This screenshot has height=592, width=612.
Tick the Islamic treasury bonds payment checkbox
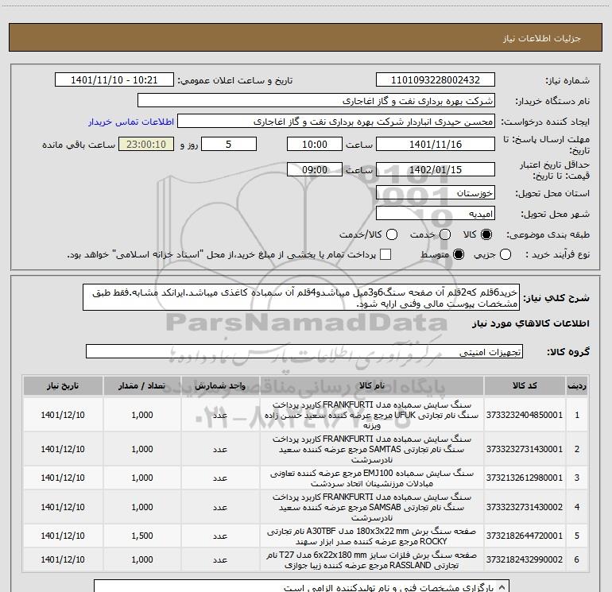point(385,254)
